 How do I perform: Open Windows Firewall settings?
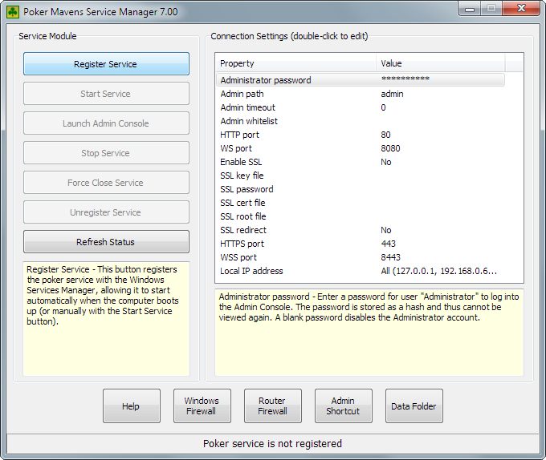pos(202,406)
